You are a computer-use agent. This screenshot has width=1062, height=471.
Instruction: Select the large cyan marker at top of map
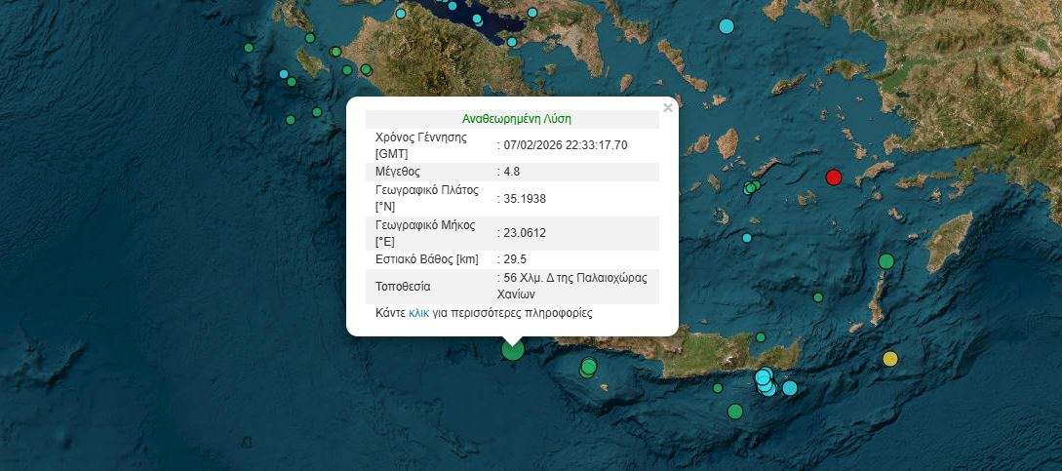(x=726, y=26)
